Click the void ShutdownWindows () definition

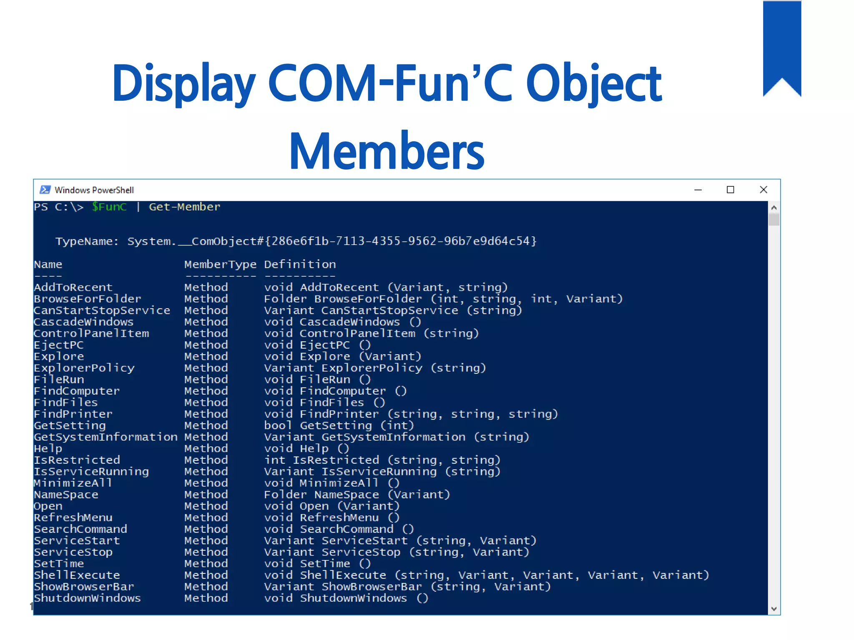coord(346,599)
